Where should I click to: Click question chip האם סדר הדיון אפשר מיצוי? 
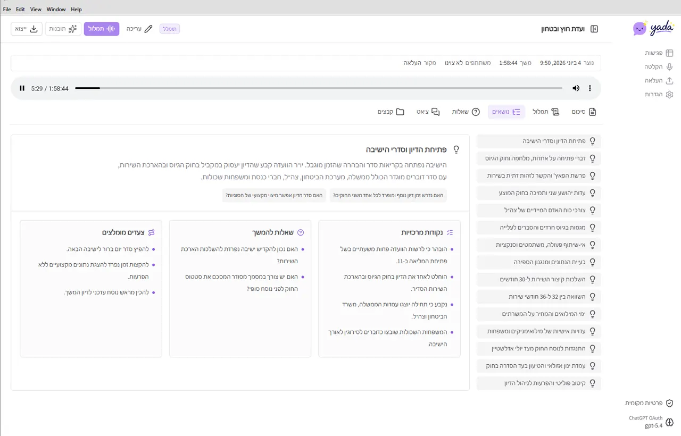click(274, 195)
